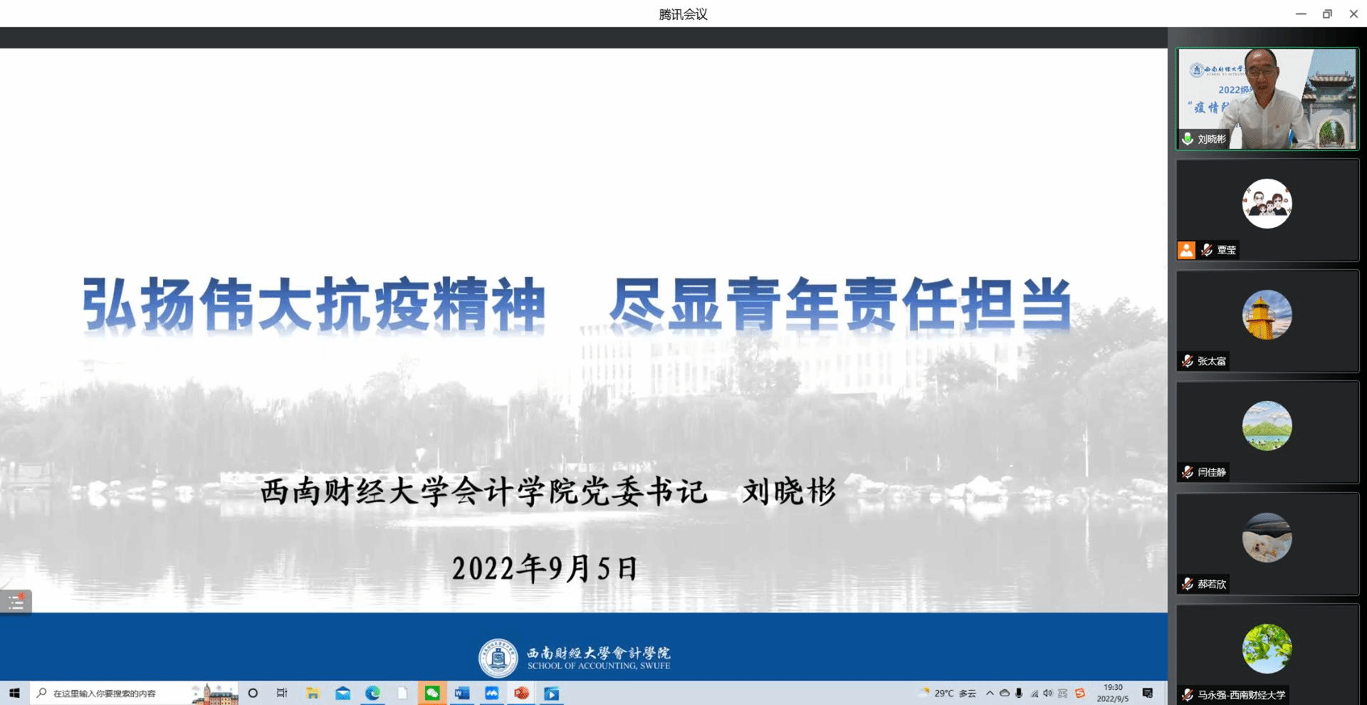
Task: Launch Microsoft Edge from the taskbar
Action: tap(372, 693)
